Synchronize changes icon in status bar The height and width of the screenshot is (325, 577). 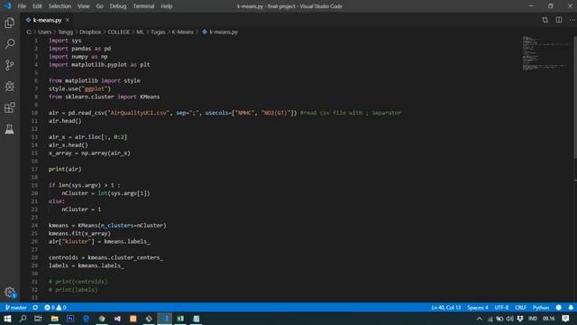35,307
